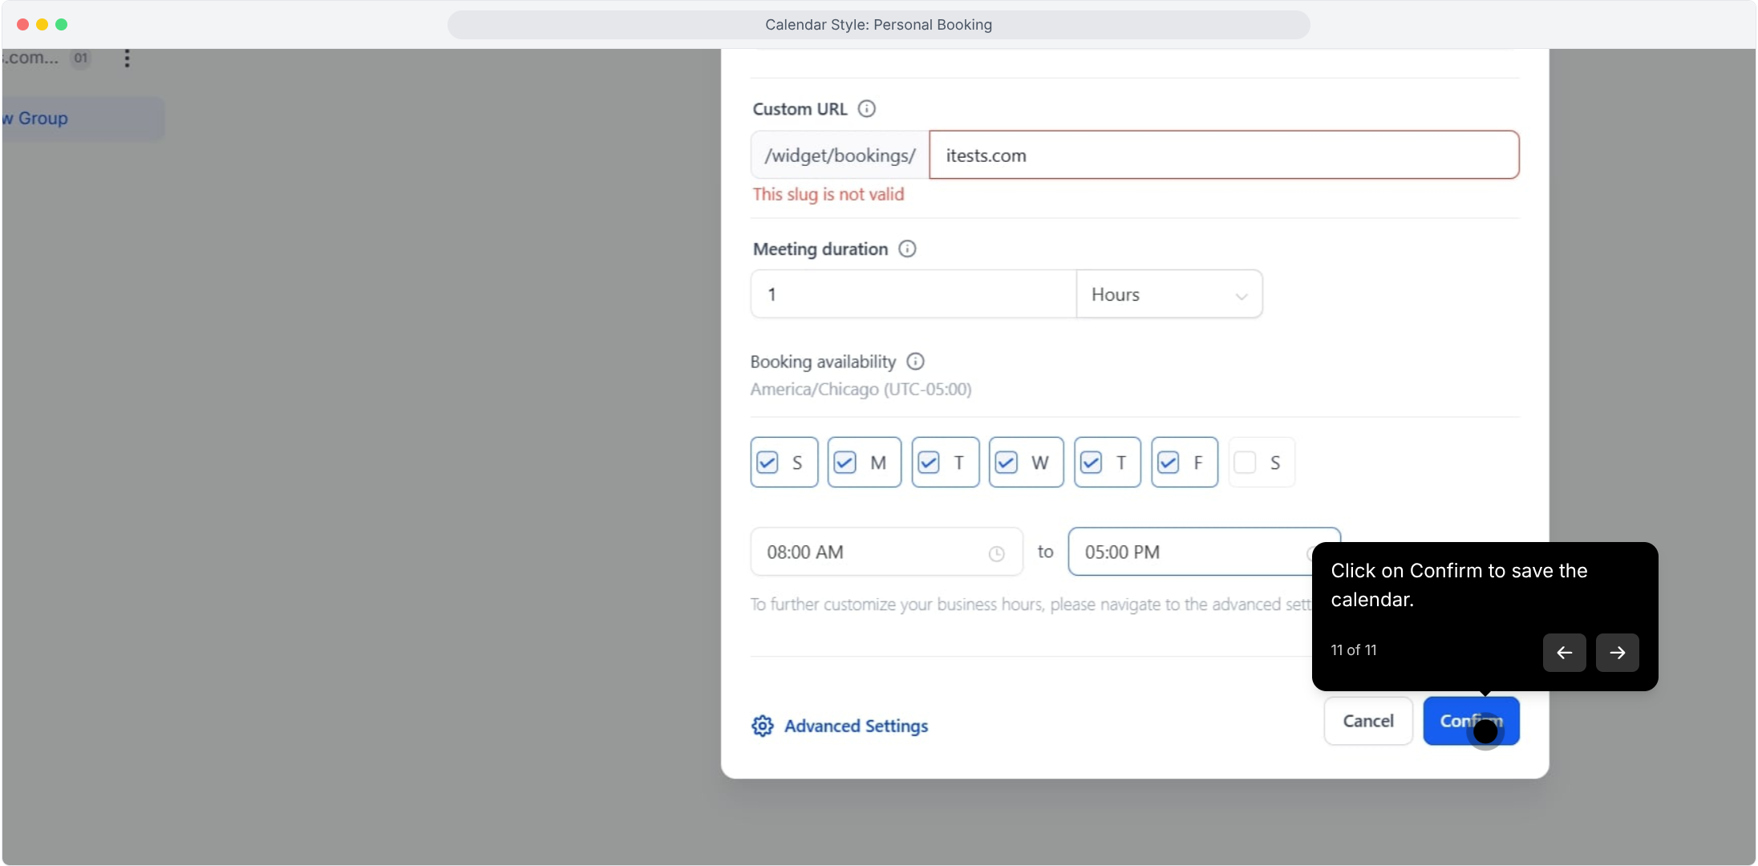Image resolution: width=1758 pixels, height=866 pixels.
Task: Enable the Saturday availability checkbox
Action: pyautogui.click(x=1245, y=463)
